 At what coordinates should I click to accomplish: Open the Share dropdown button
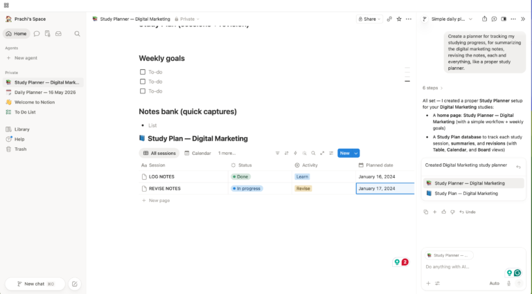pyautogui.click(x=369, y=19)
